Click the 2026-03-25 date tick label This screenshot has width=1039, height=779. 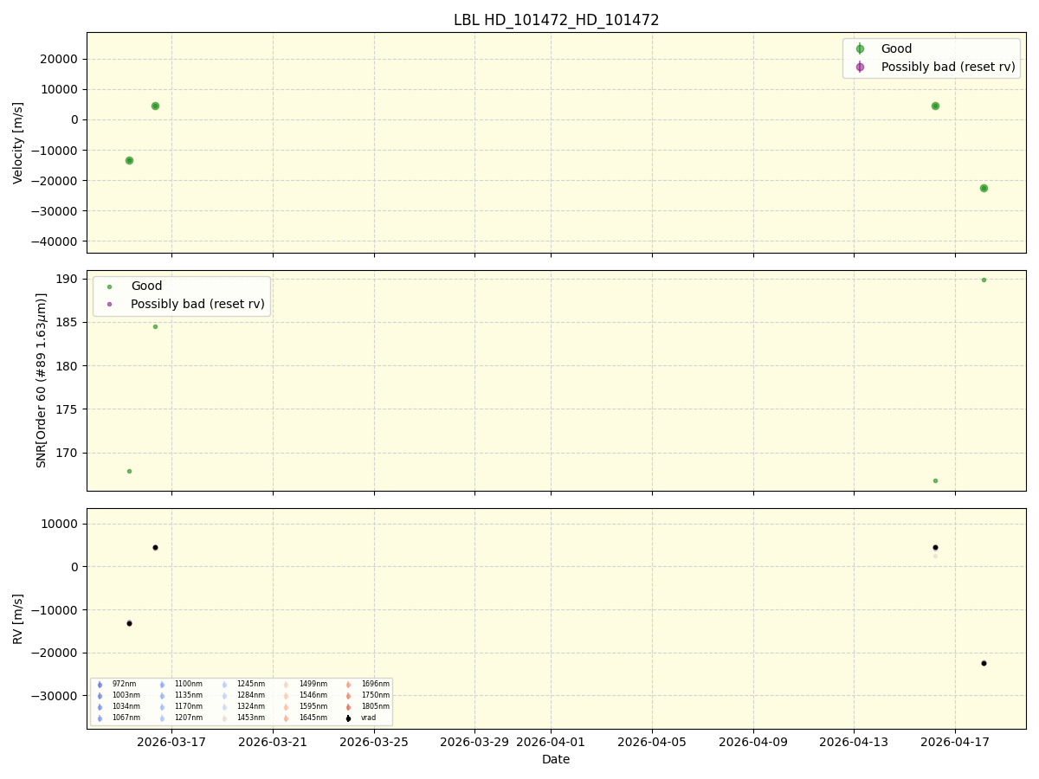(x=374, y=741)
